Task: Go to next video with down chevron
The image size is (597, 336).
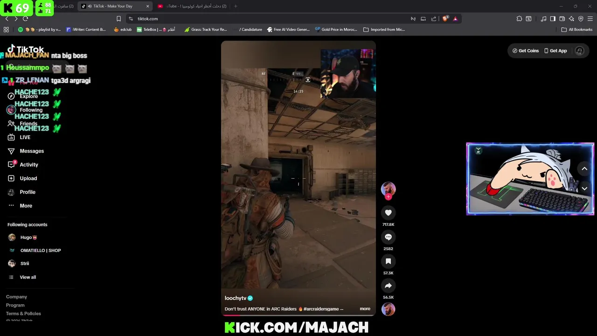Action: (584, 189)
